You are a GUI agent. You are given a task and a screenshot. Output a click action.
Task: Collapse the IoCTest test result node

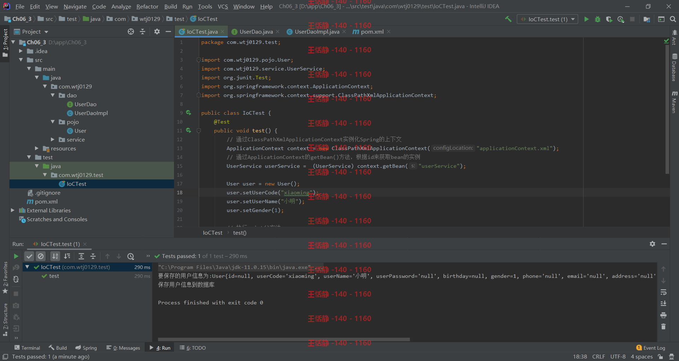27,267
